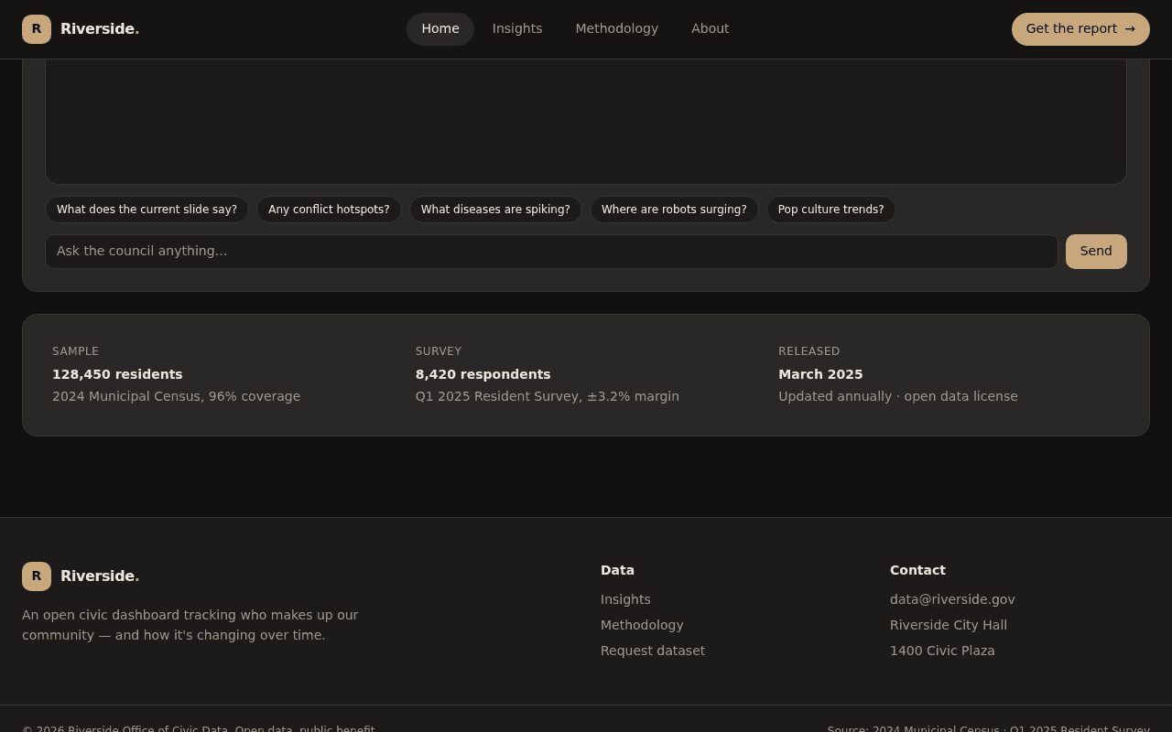Viewport: 1172px width, 732px height.
Task: Click the data@riverside.gov email link
Action: (952, 599)
